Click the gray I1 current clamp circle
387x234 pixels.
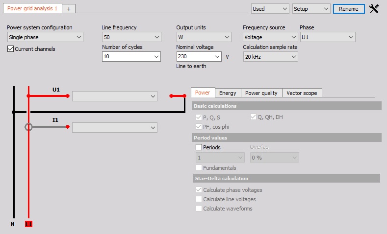(x=28, y=127)
